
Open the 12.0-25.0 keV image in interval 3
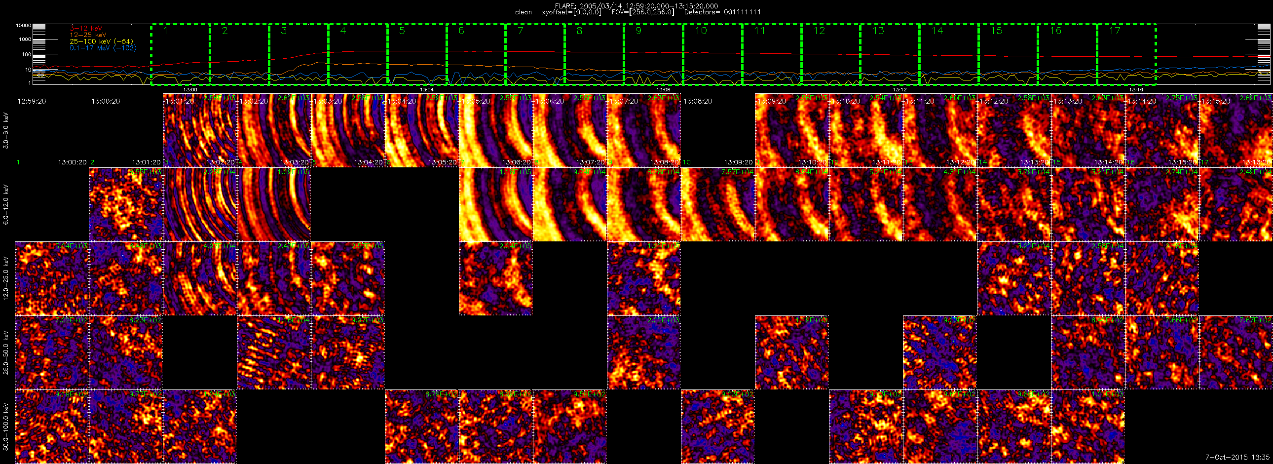[x=200, y=278]
